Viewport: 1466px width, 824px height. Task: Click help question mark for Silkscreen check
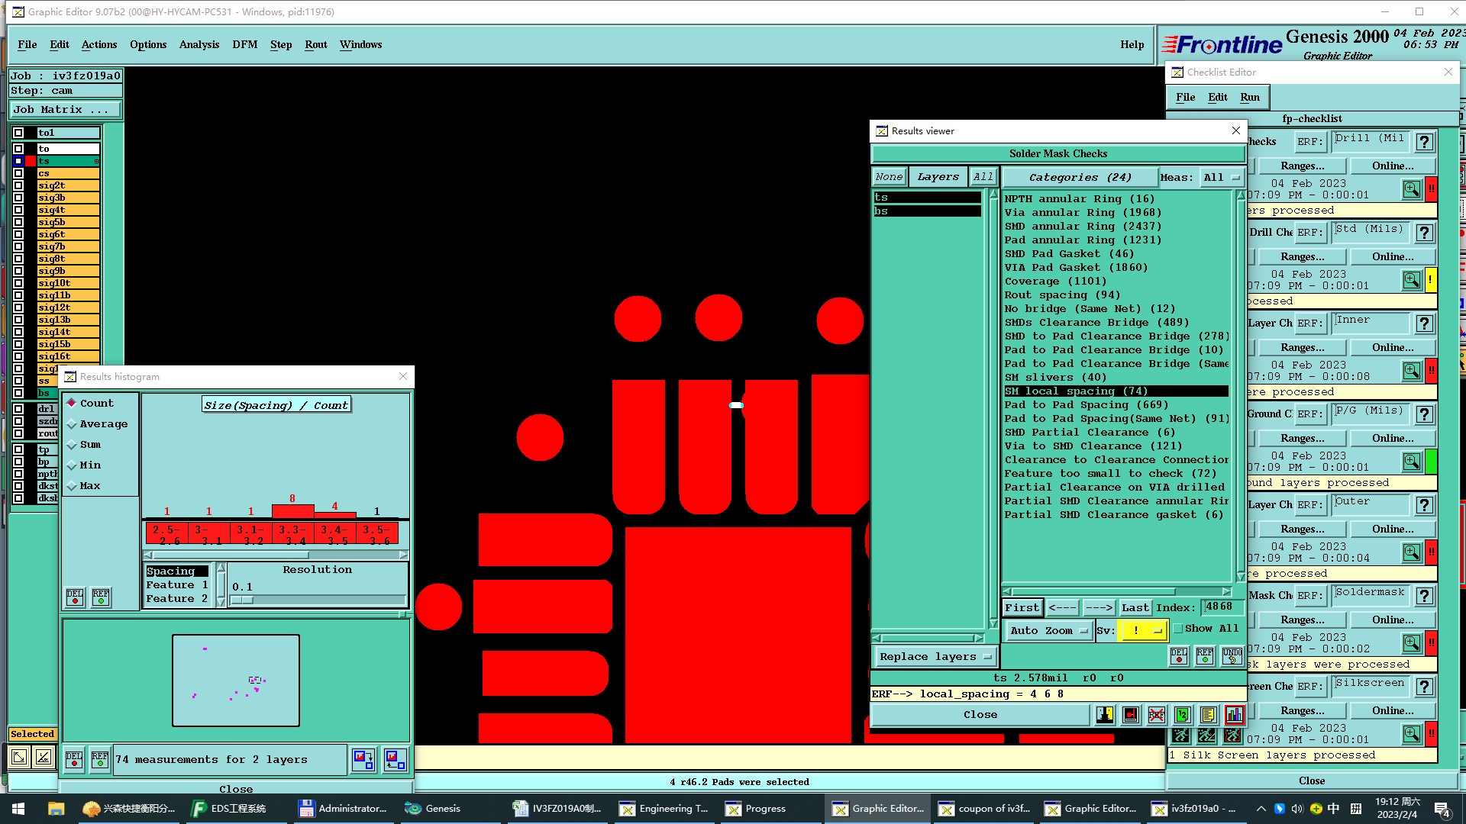tap(1424, 687)
